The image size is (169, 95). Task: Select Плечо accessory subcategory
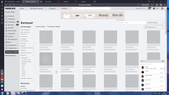(x=24, y=70)
